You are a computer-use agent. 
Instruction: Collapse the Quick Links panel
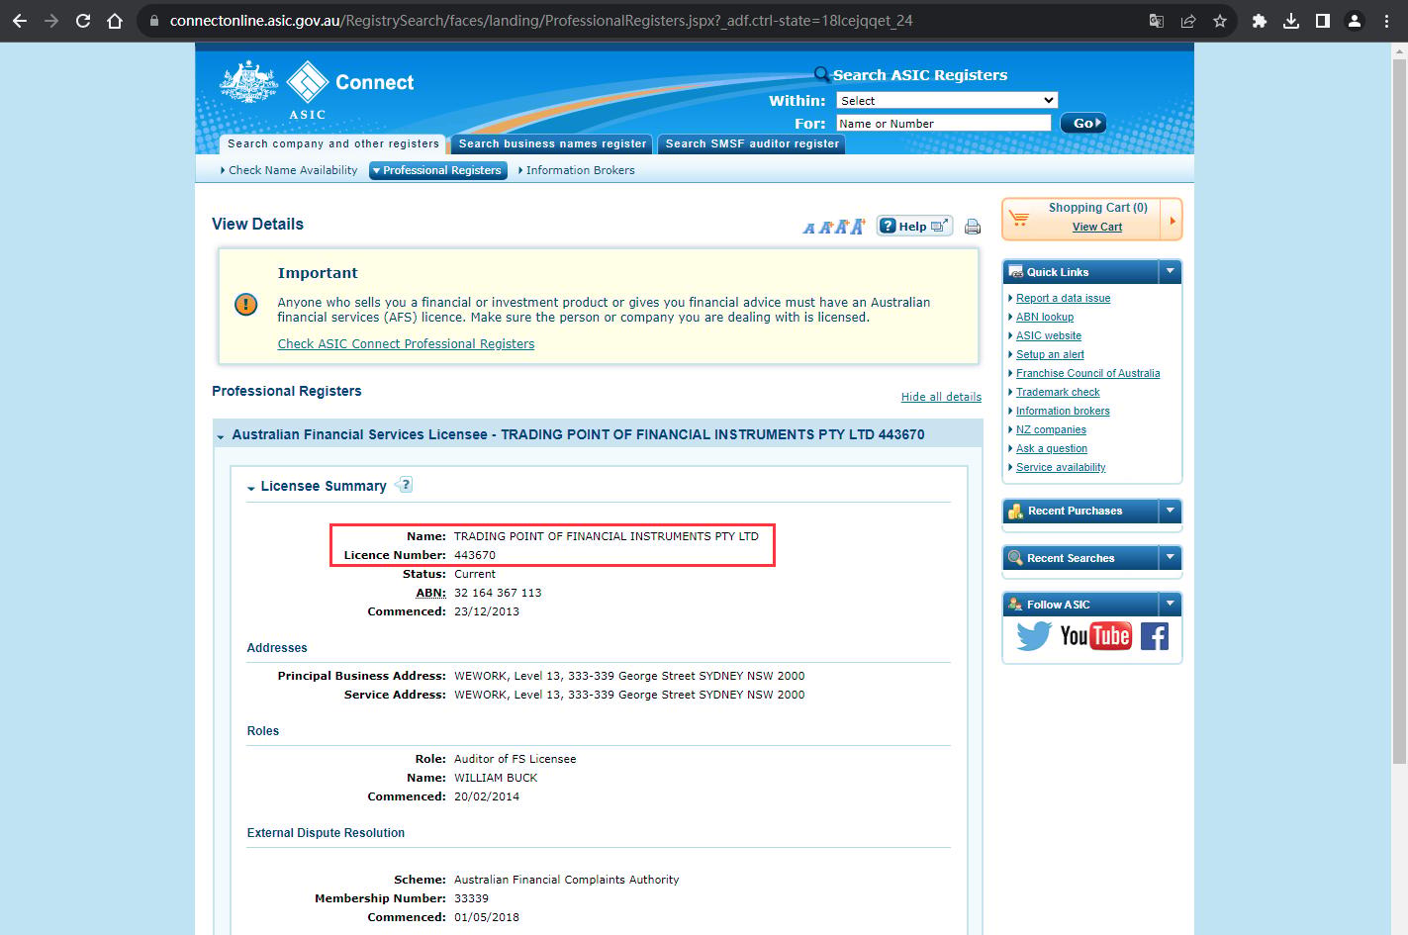[x=1171, y=271]
